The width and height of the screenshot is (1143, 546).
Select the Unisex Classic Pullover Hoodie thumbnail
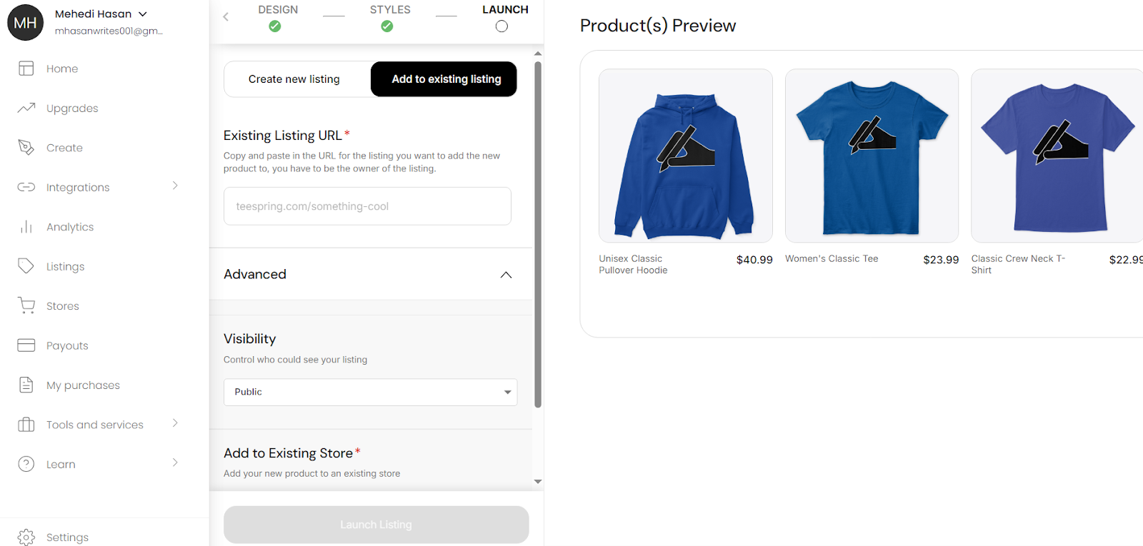coord(686,156)
